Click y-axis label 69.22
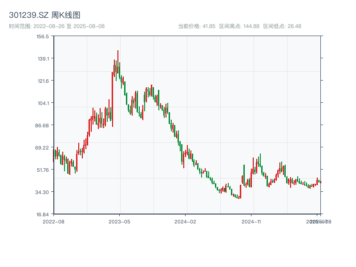The image size is (356, 267). tap(42, 148)
